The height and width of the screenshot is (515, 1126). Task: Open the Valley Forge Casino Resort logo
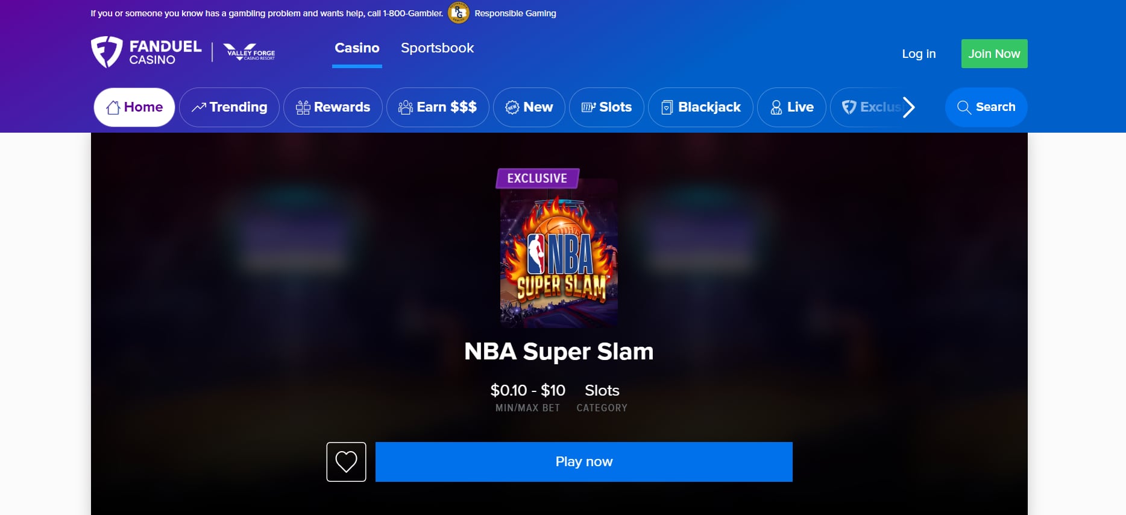[249, 52]
